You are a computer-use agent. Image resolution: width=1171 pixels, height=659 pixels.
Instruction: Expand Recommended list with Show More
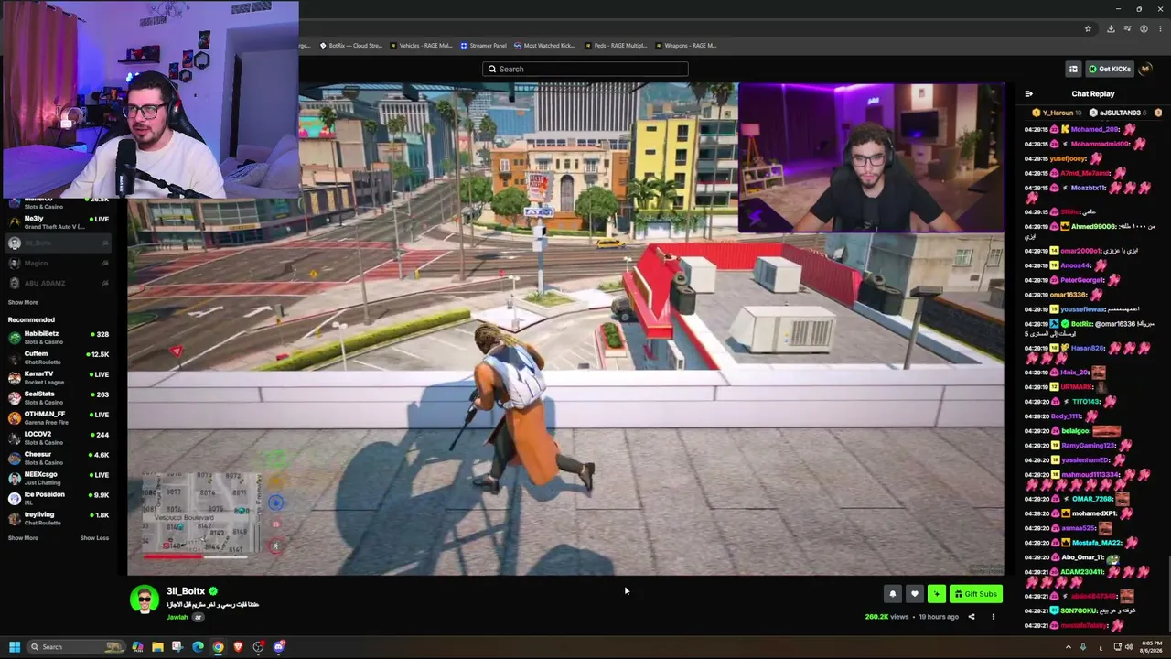[x=23, y=538]
